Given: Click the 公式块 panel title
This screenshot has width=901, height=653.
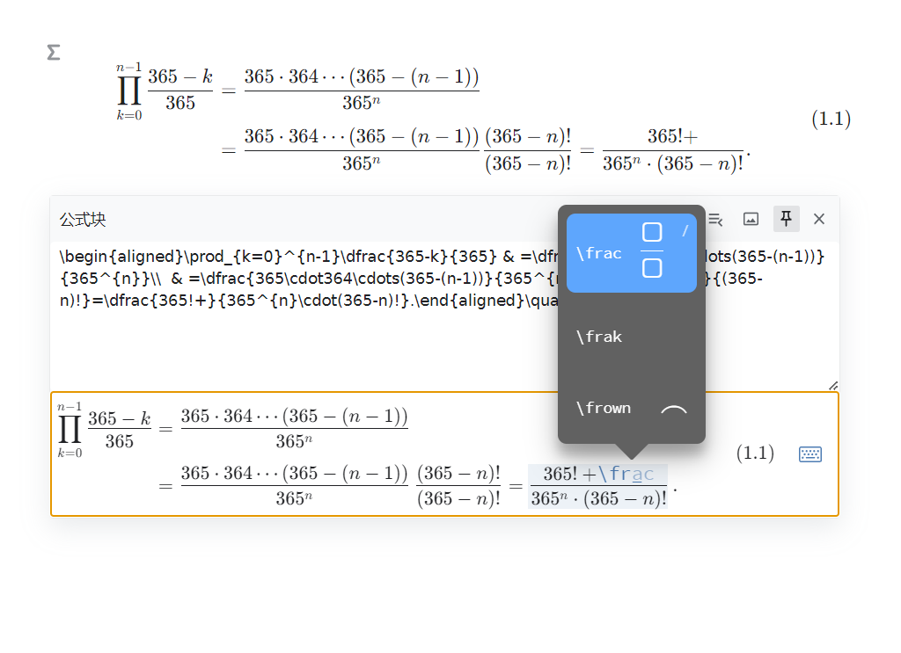Looking at the screenshot, I should pyautogui.click(x=83, y=220).
